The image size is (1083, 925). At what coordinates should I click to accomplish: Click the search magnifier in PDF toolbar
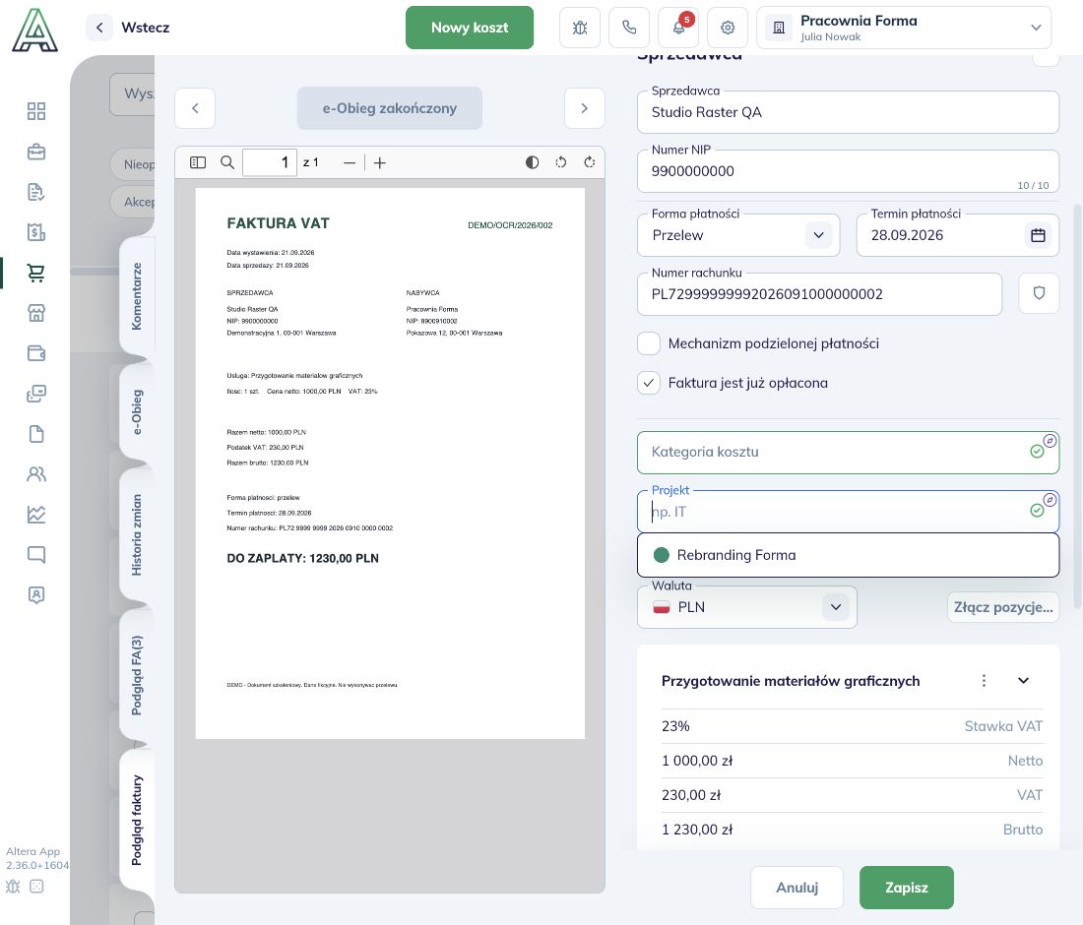tap(227, 162)
